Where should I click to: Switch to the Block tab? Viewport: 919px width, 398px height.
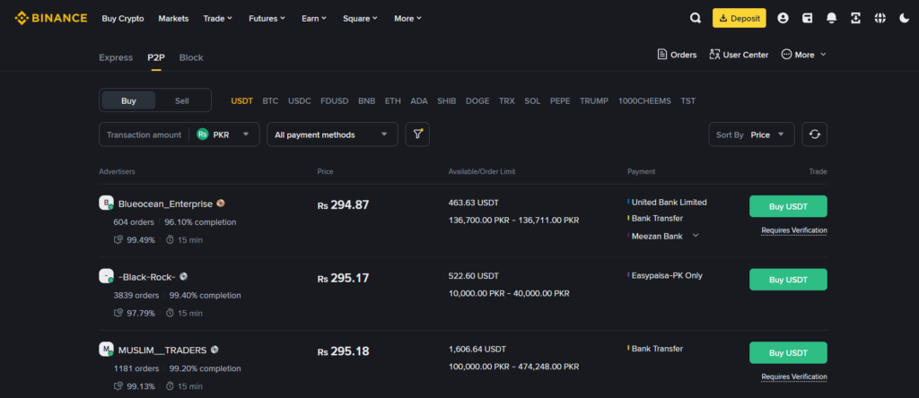point(191,57)
